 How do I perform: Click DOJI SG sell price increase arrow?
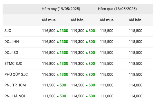pyautogui.click(x=87, y=53)
